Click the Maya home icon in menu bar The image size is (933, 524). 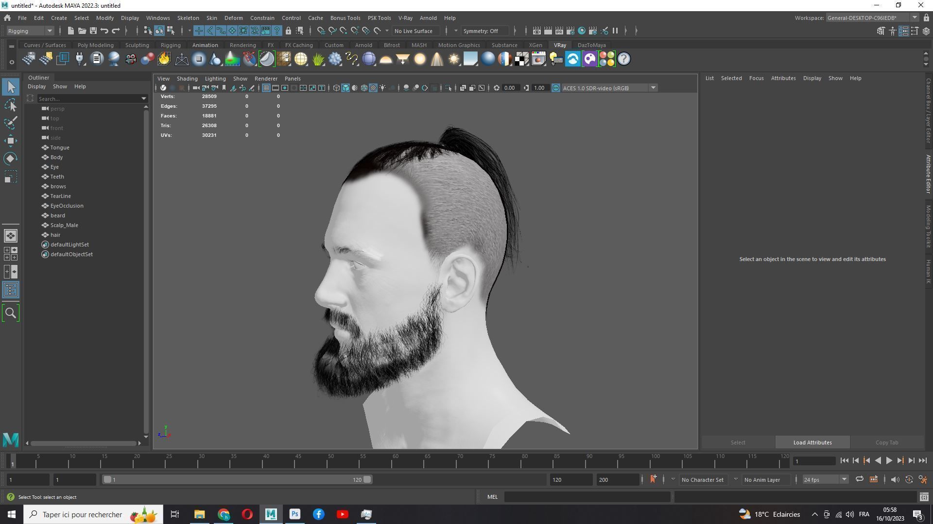point(7,18)
